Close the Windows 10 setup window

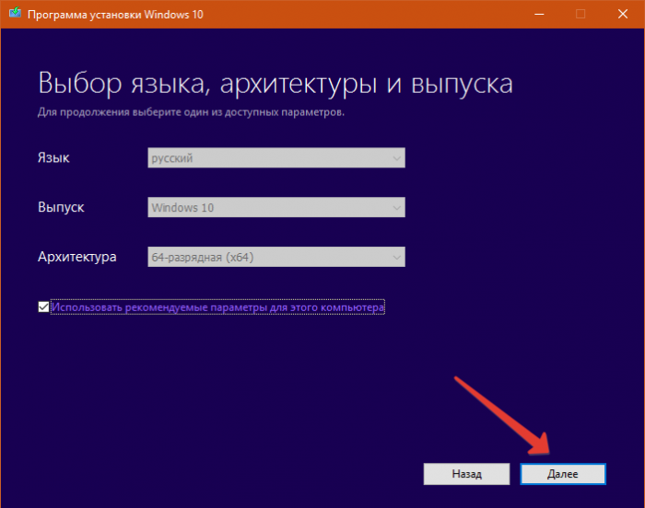pyautogui.click(x=623, y=14)
